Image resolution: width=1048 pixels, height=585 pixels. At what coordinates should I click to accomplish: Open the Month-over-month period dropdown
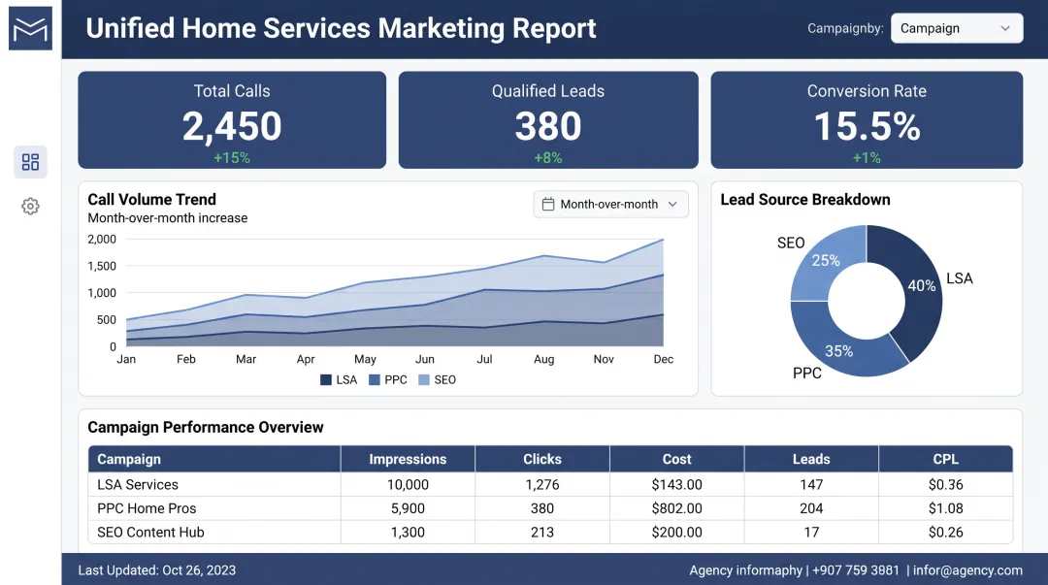(x=611, y=204)
